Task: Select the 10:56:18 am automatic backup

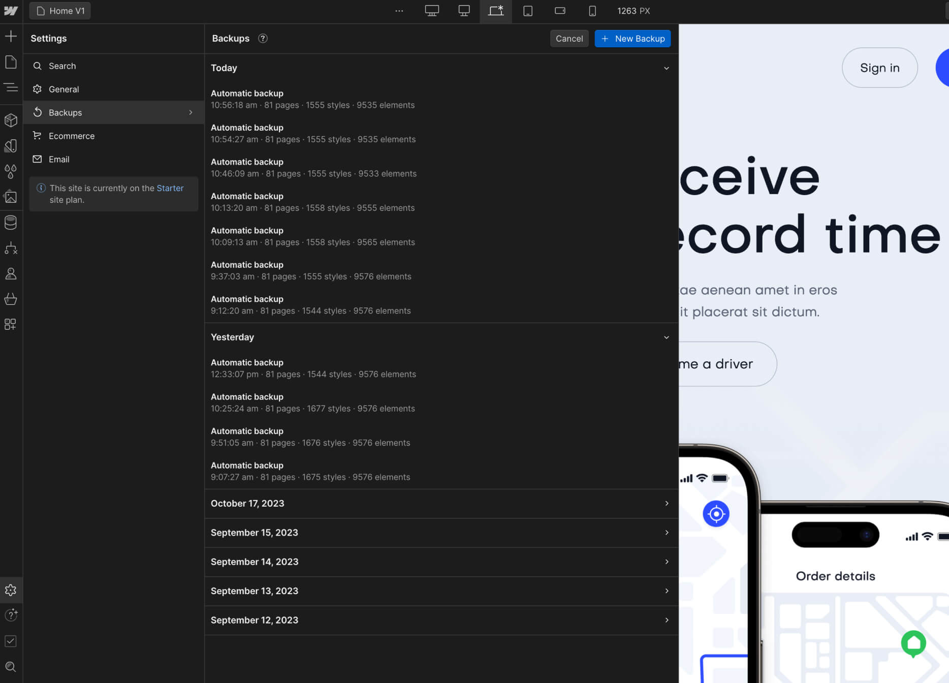Action: pos(441,99)
